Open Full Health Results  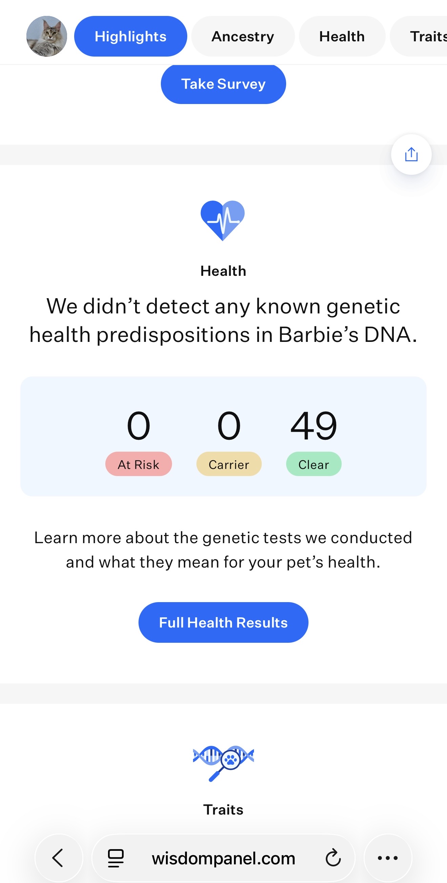coord(223,622)
